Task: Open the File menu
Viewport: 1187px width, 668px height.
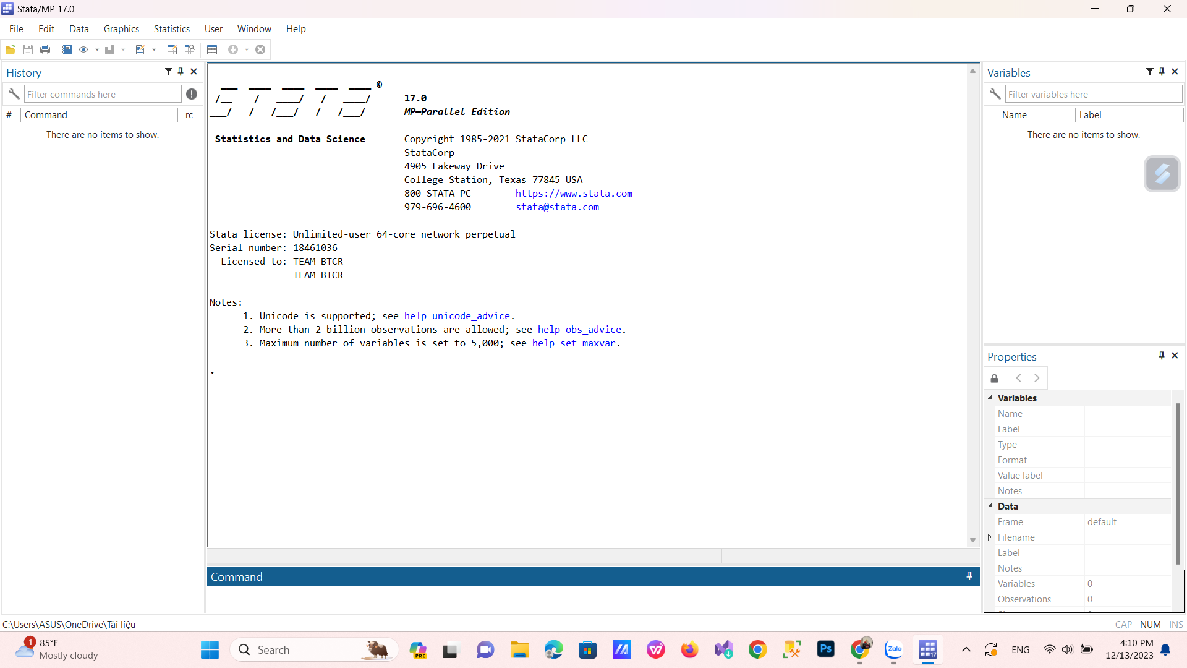Action: click(x=16, y=28)
